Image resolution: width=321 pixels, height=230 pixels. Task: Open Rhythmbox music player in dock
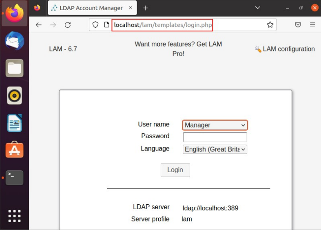tap(14, 95)
